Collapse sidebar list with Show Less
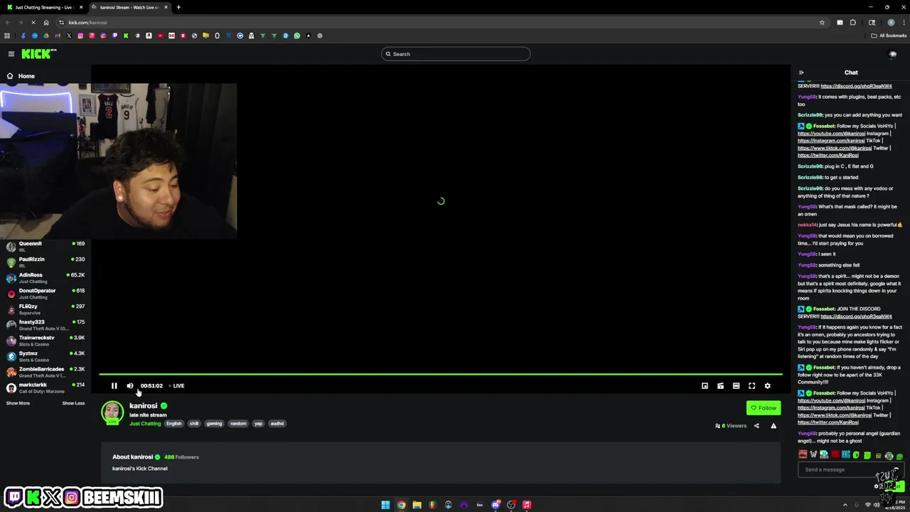910x512 pixels. pos(73,403)
